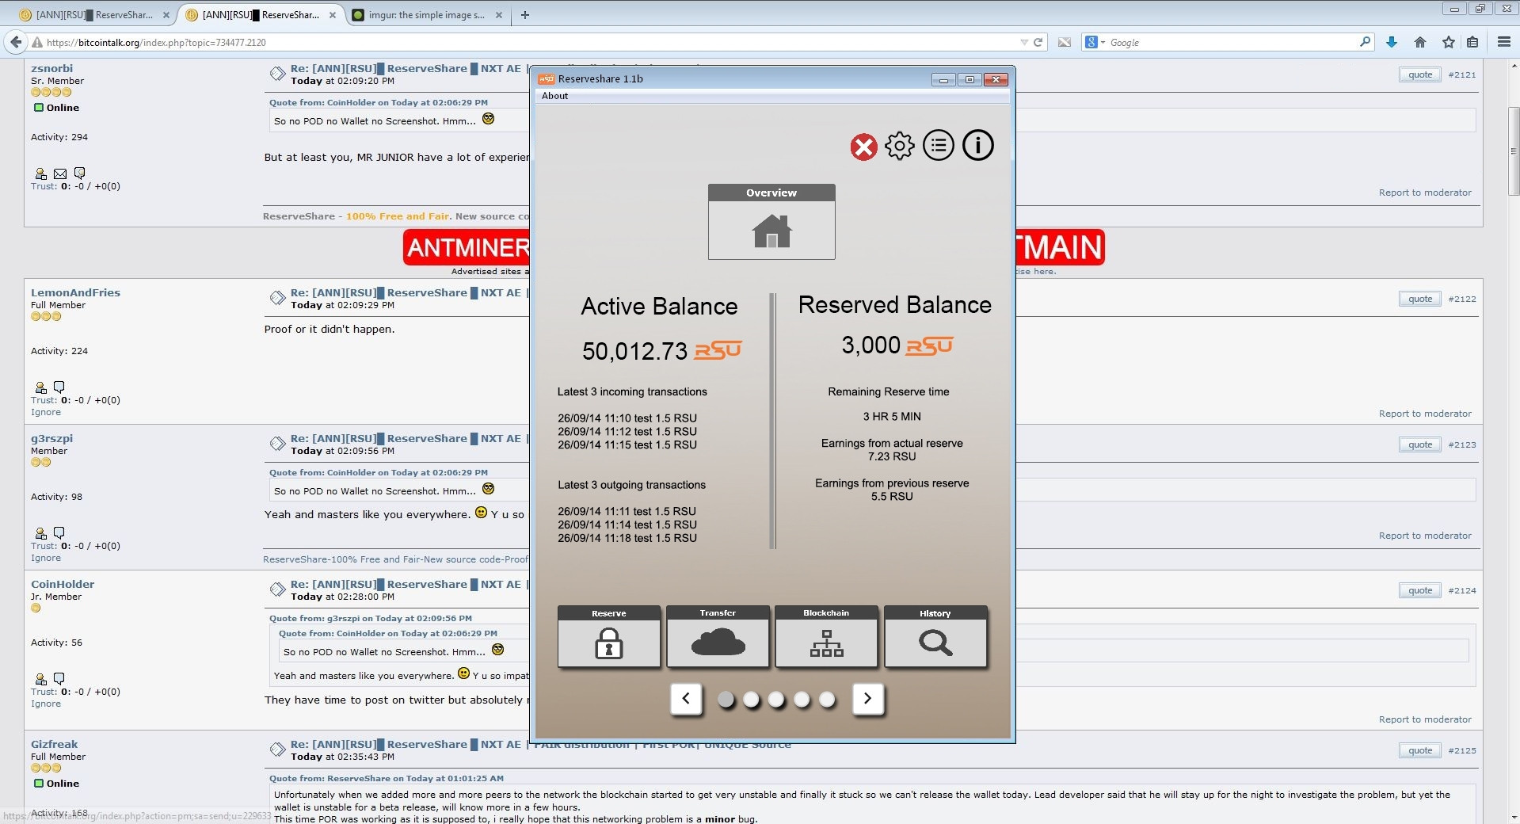Open the list icon in Reserveshare
The width and height of the screenshot is (1520, 824).
939,146
